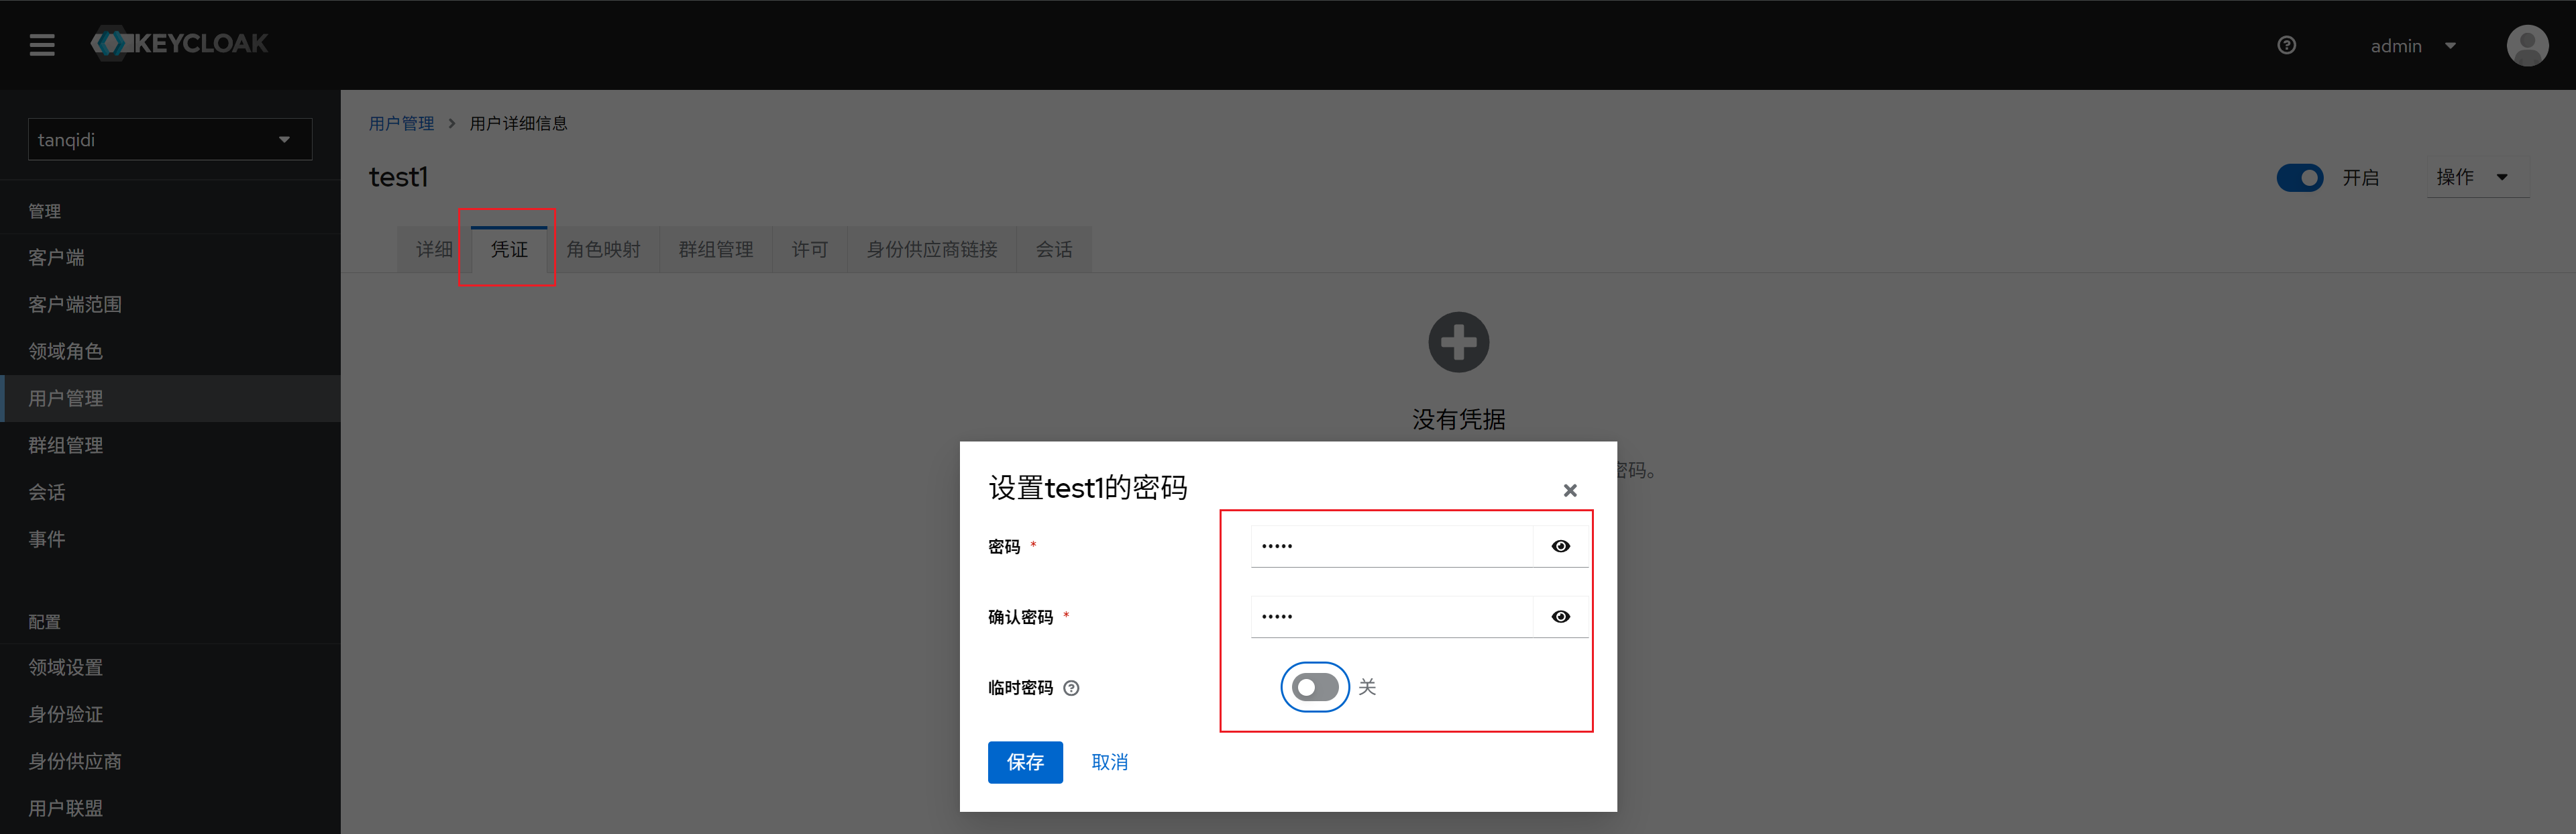2576x834 pixels.
Task: Click the plus circle add-credential icon
Action: pos(1458,343)
